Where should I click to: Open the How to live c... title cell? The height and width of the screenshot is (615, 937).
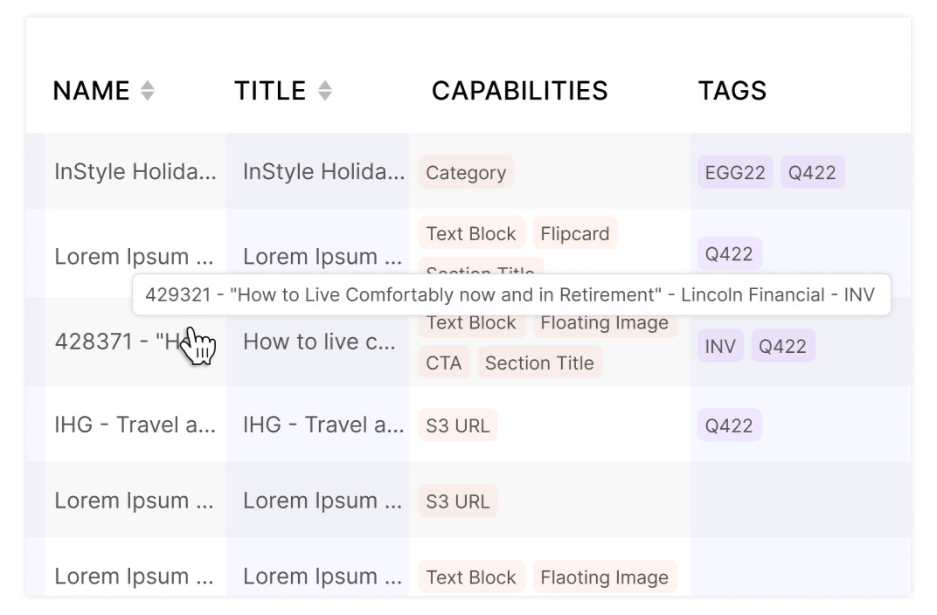click(317, 342)
